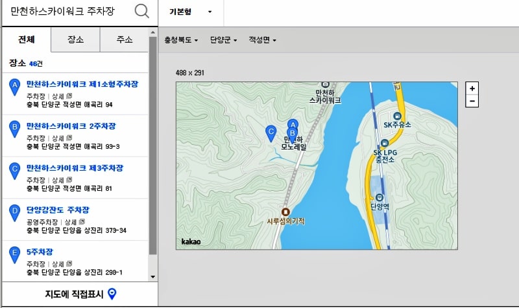Click the SK주유소 gas station map icon
519x308 pixels.
[397, 116]
